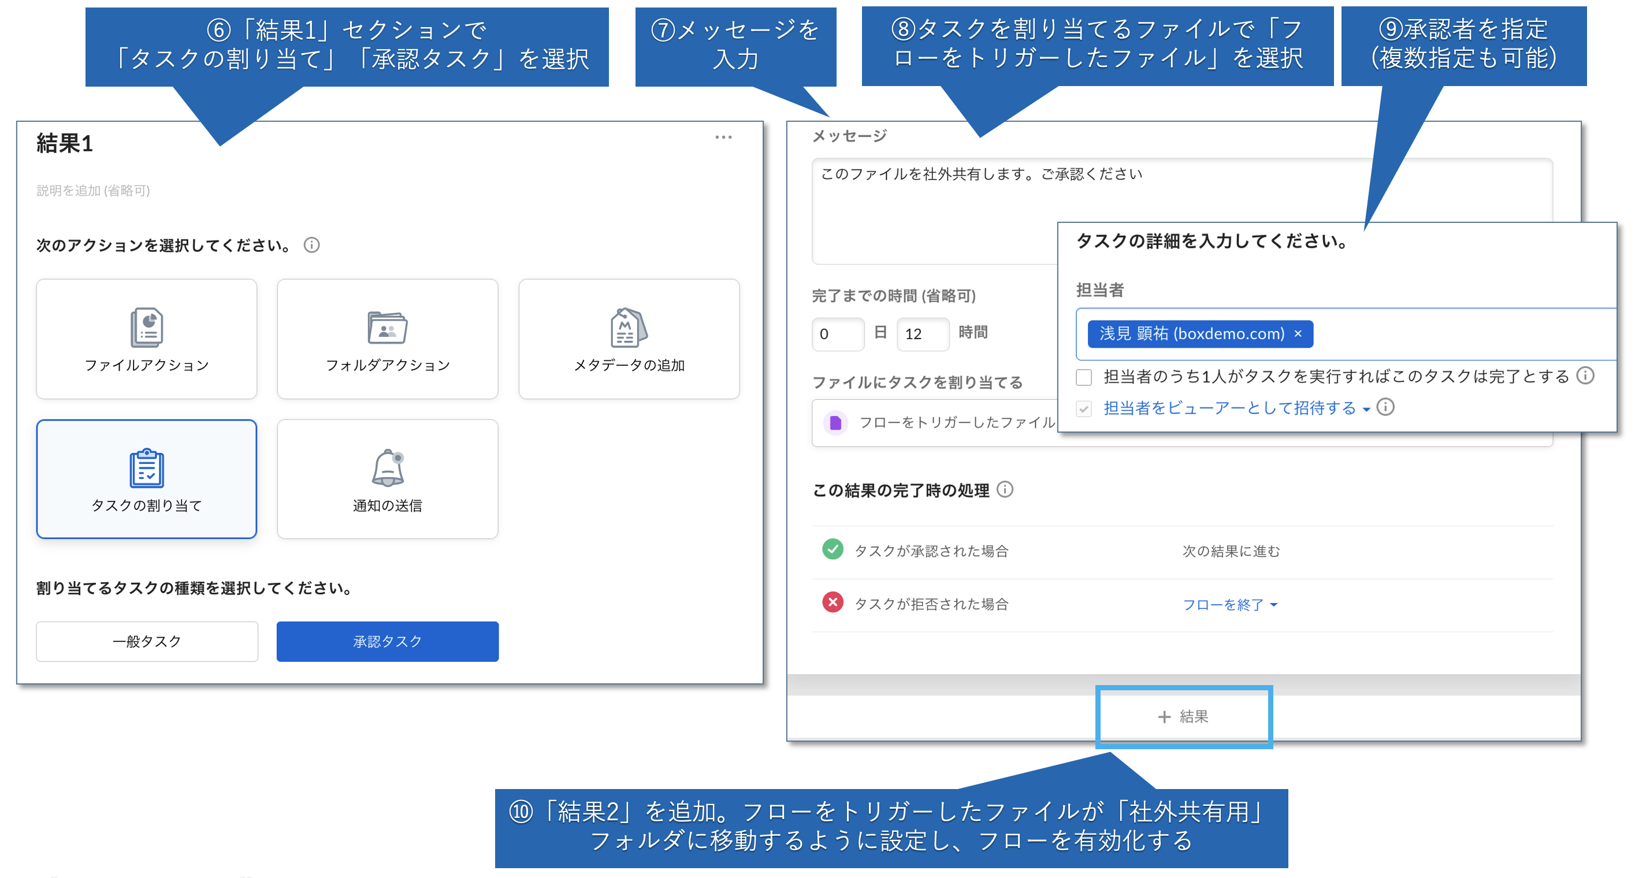1635x878 pixels.
Task: Click info icon next to 次のアクションを選択してください
Action: tap(311, 245)
